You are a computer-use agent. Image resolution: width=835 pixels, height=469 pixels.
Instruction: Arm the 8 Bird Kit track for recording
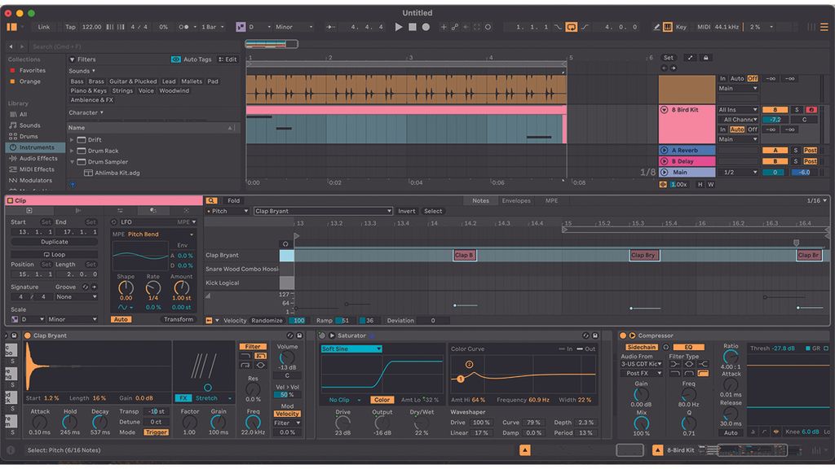811,109
